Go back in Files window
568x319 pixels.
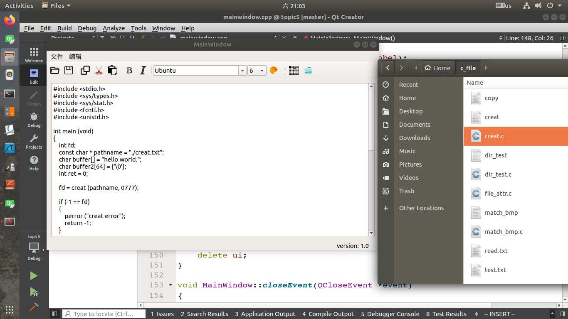tap(388, 68)
